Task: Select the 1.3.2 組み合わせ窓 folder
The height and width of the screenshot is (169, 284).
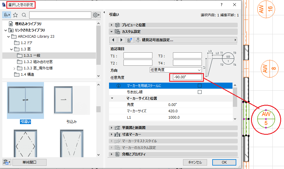Action: 38,62
